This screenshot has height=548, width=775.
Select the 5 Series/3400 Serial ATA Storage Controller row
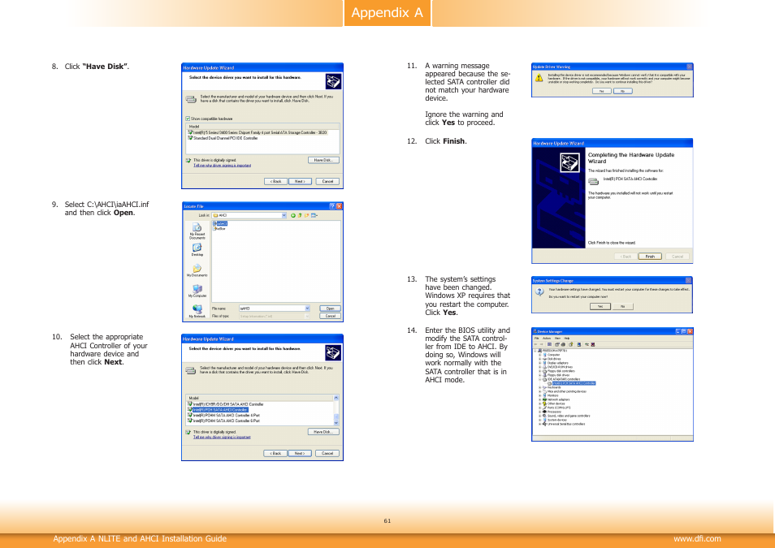[257, 132]
